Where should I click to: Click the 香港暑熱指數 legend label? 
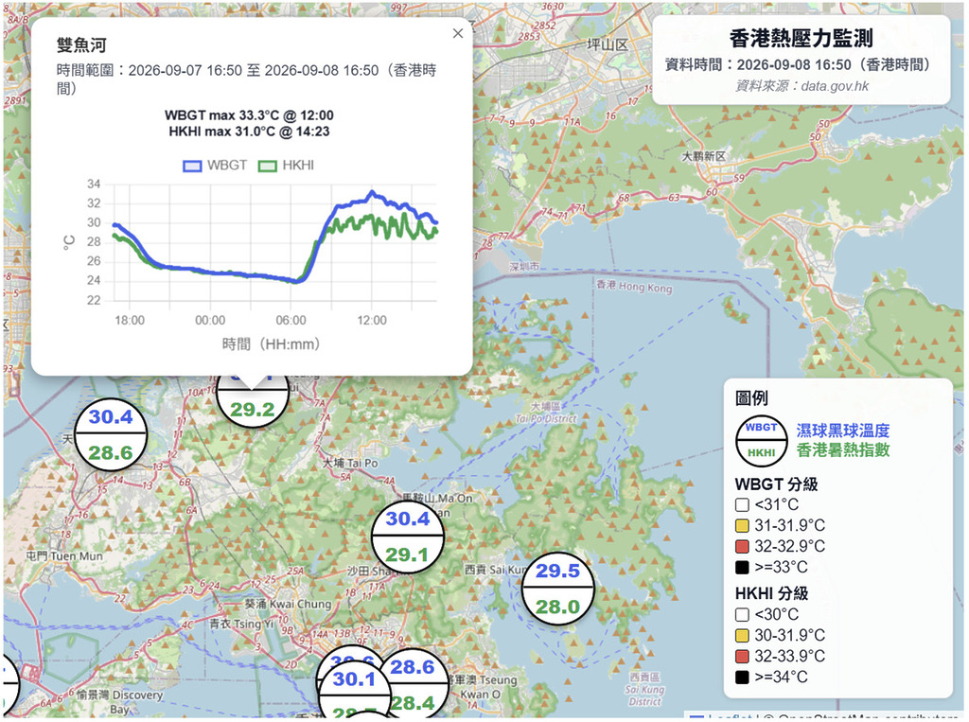coord(842,450)
